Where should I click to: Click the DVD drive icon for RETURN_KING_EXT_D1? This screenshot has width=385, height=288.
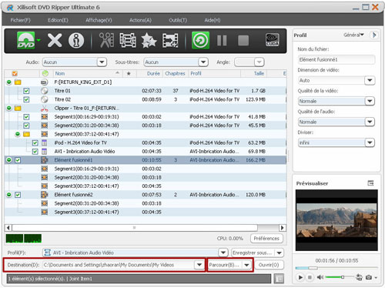click(45, 82)
